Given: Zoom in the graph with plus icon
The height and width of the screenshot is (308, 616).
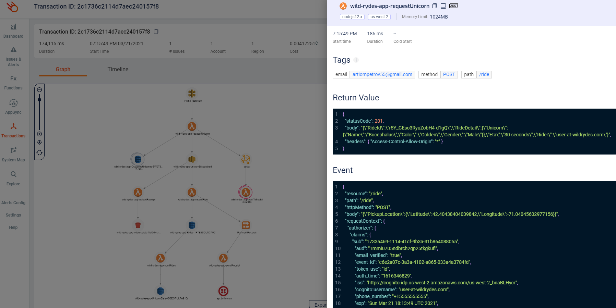Looking at the screenshot, I should tap(39, 134).
